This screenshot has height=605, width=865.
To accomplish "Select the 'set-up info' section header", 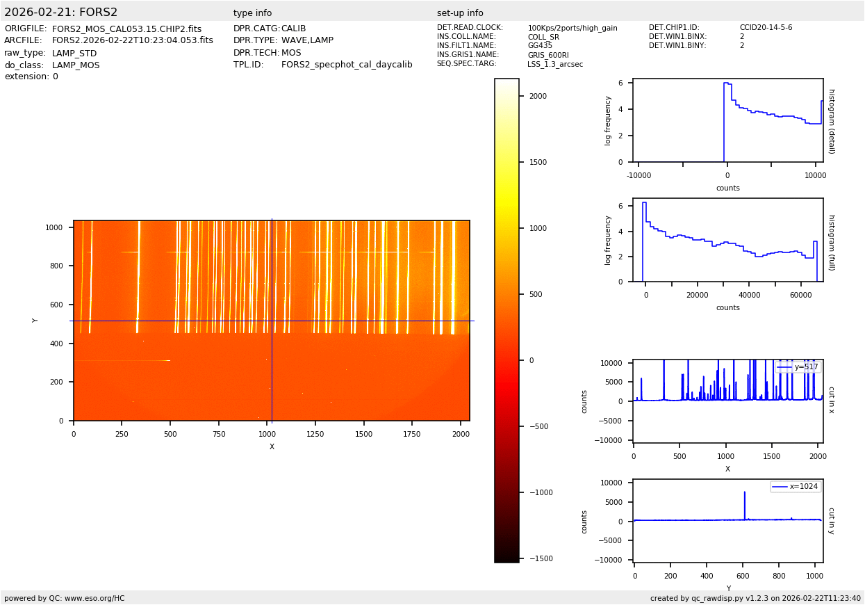I will [460, 13].
